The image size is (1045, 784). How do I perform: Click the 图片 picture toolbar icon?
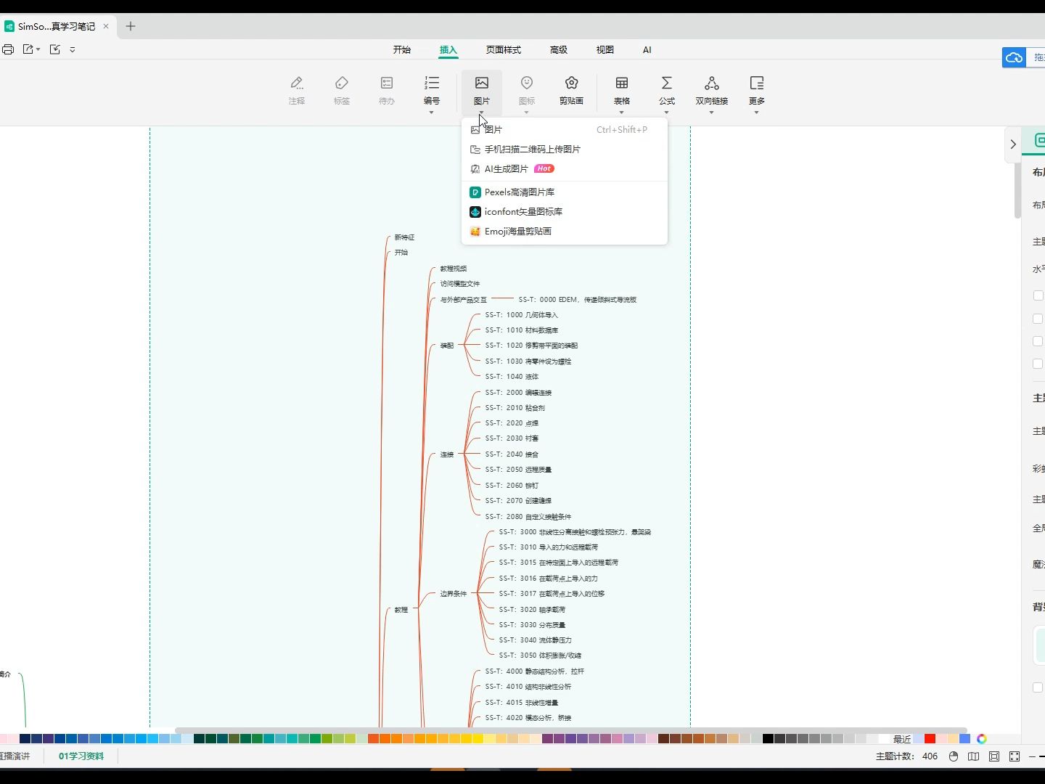click(482, 83)
